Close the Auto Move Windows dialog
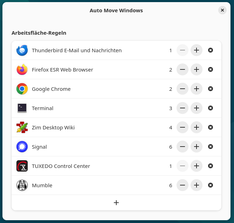The height and width of the screenshot is (223, 234). tap(222, 10)
